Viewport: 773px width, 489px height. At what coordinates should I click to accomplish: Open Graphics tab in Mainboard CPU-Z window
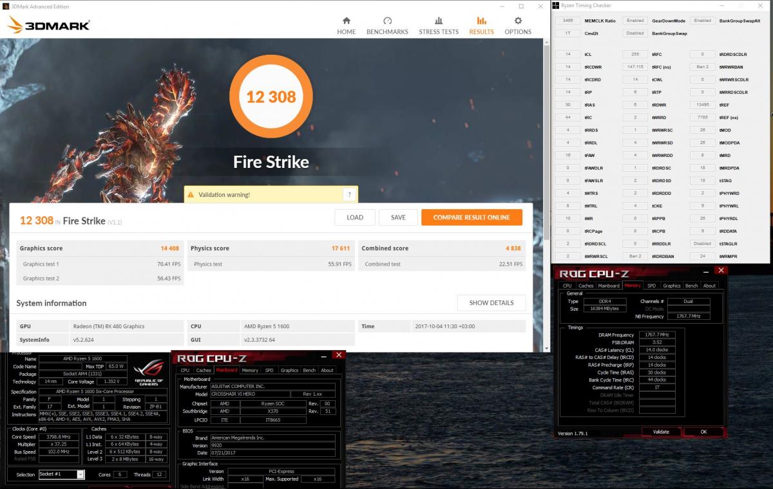[289, 370]
